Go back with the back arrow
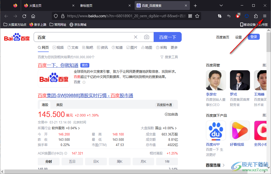The width and height of the screenshot is (271, 174). [x=6, y=16]
